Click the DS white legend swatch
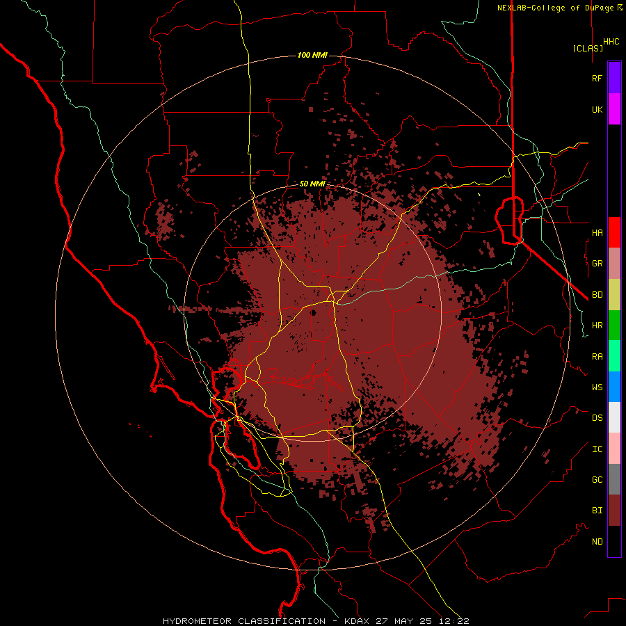626x626 pixels. pos(614,417)
